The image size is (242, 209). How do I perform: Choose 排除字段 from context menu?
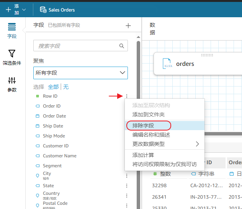click(143, 126)
